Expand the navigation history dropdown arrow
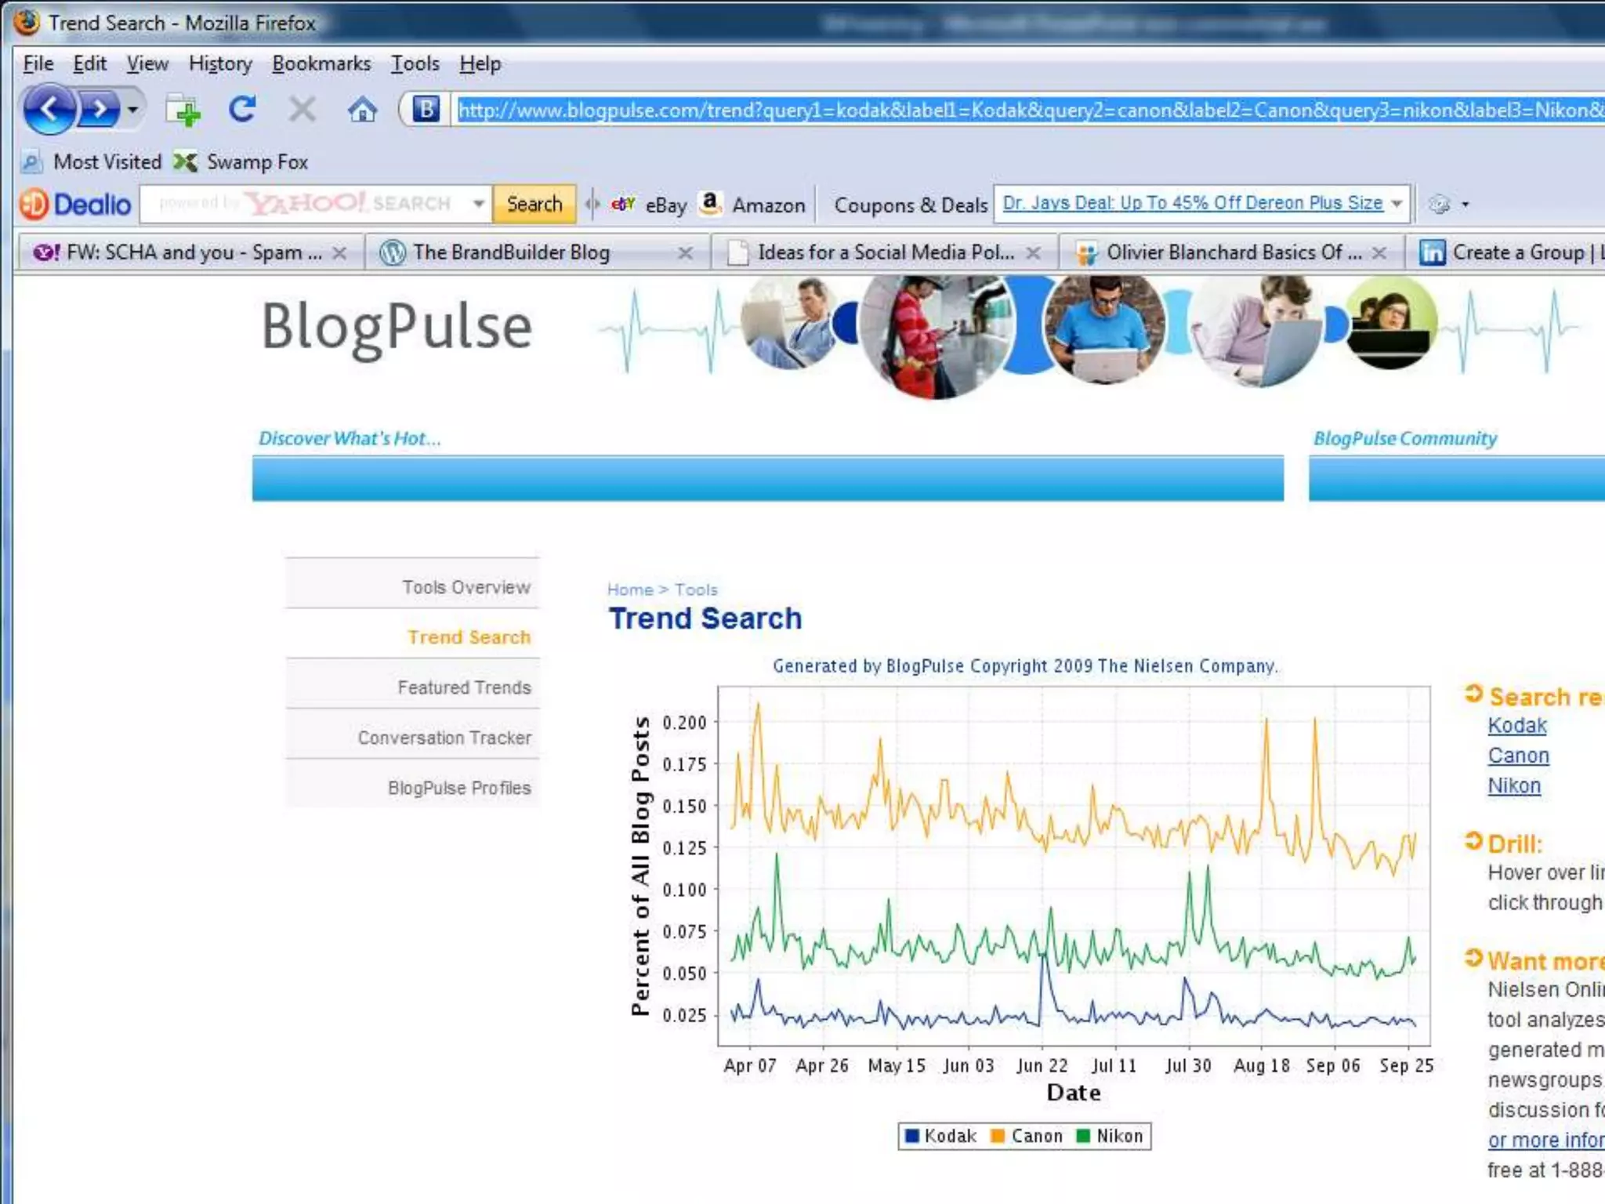This screenshot has height=1204, width=1605. (133, 110)
